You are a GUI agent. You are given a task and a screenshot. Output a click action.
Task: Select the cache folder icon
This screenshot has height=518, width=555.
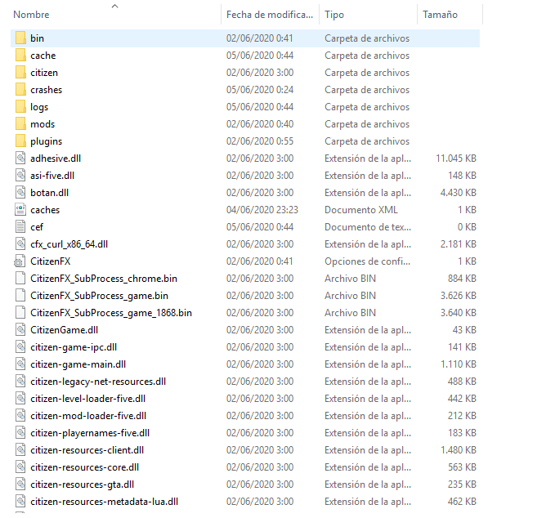pyautogui.click(x=20, y=56)
